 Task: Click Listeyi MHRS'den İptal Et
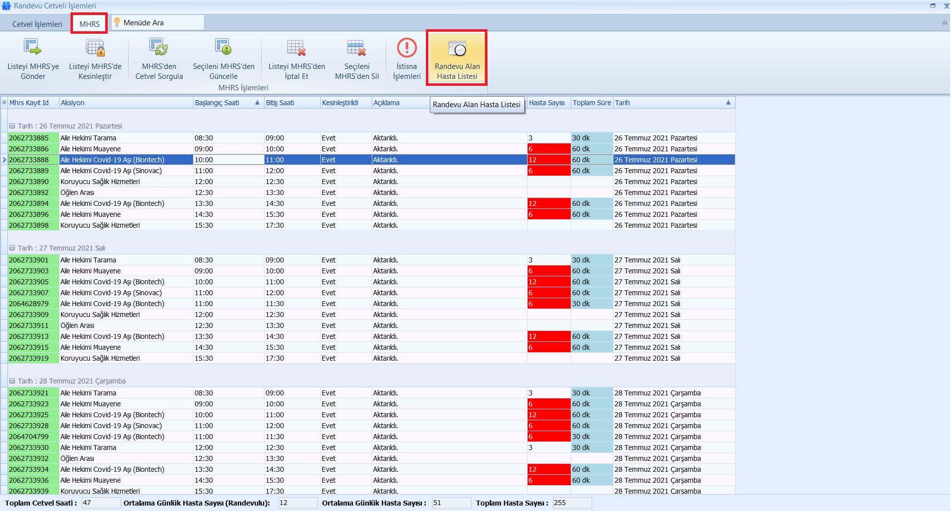click(296, 60)
